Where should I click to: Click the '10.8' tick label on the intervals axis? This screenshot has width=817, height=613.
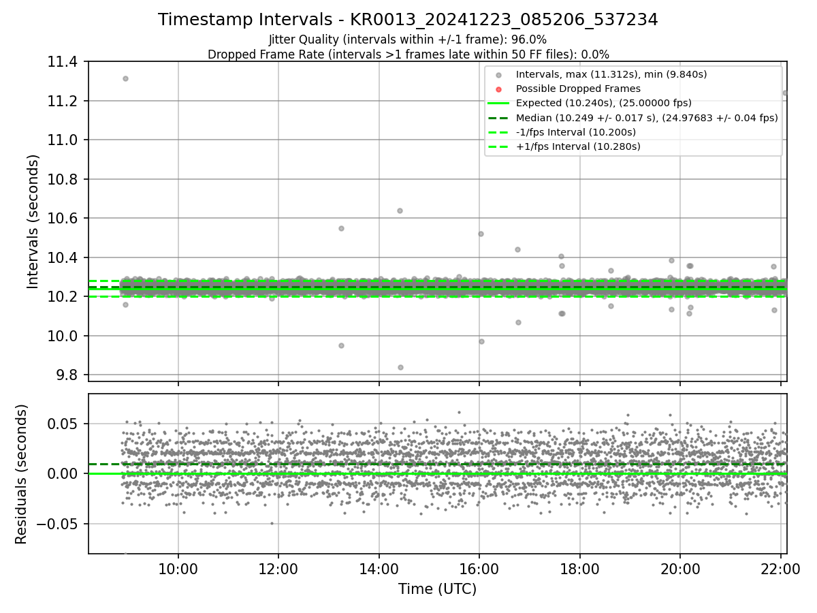click(x=64, y=179)
